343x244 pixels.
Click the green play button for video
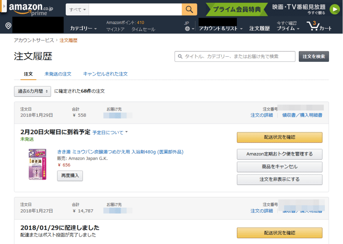pos(335,9)
